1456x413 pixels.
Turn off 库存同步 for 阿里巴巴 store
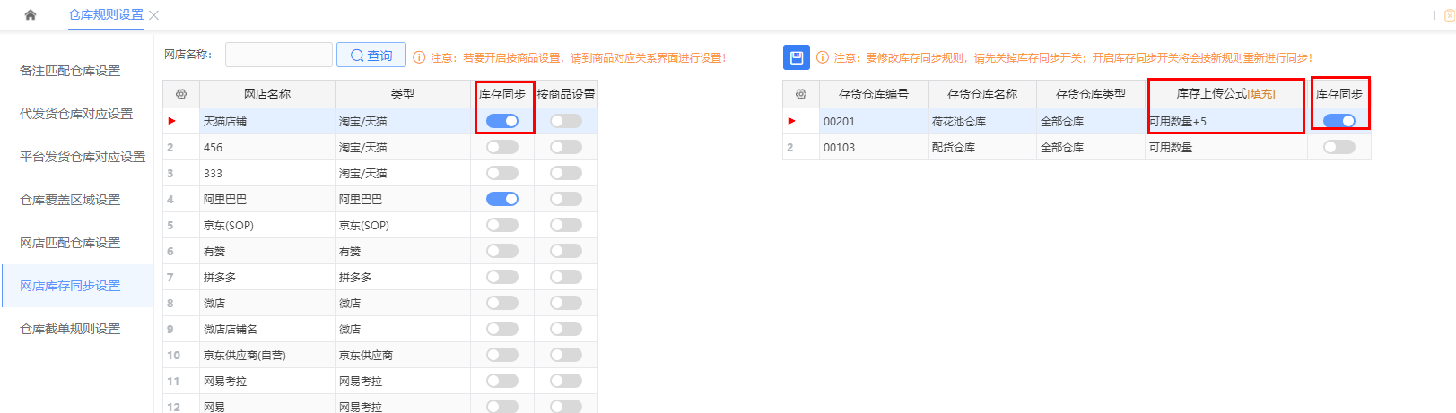pos(502,199)
